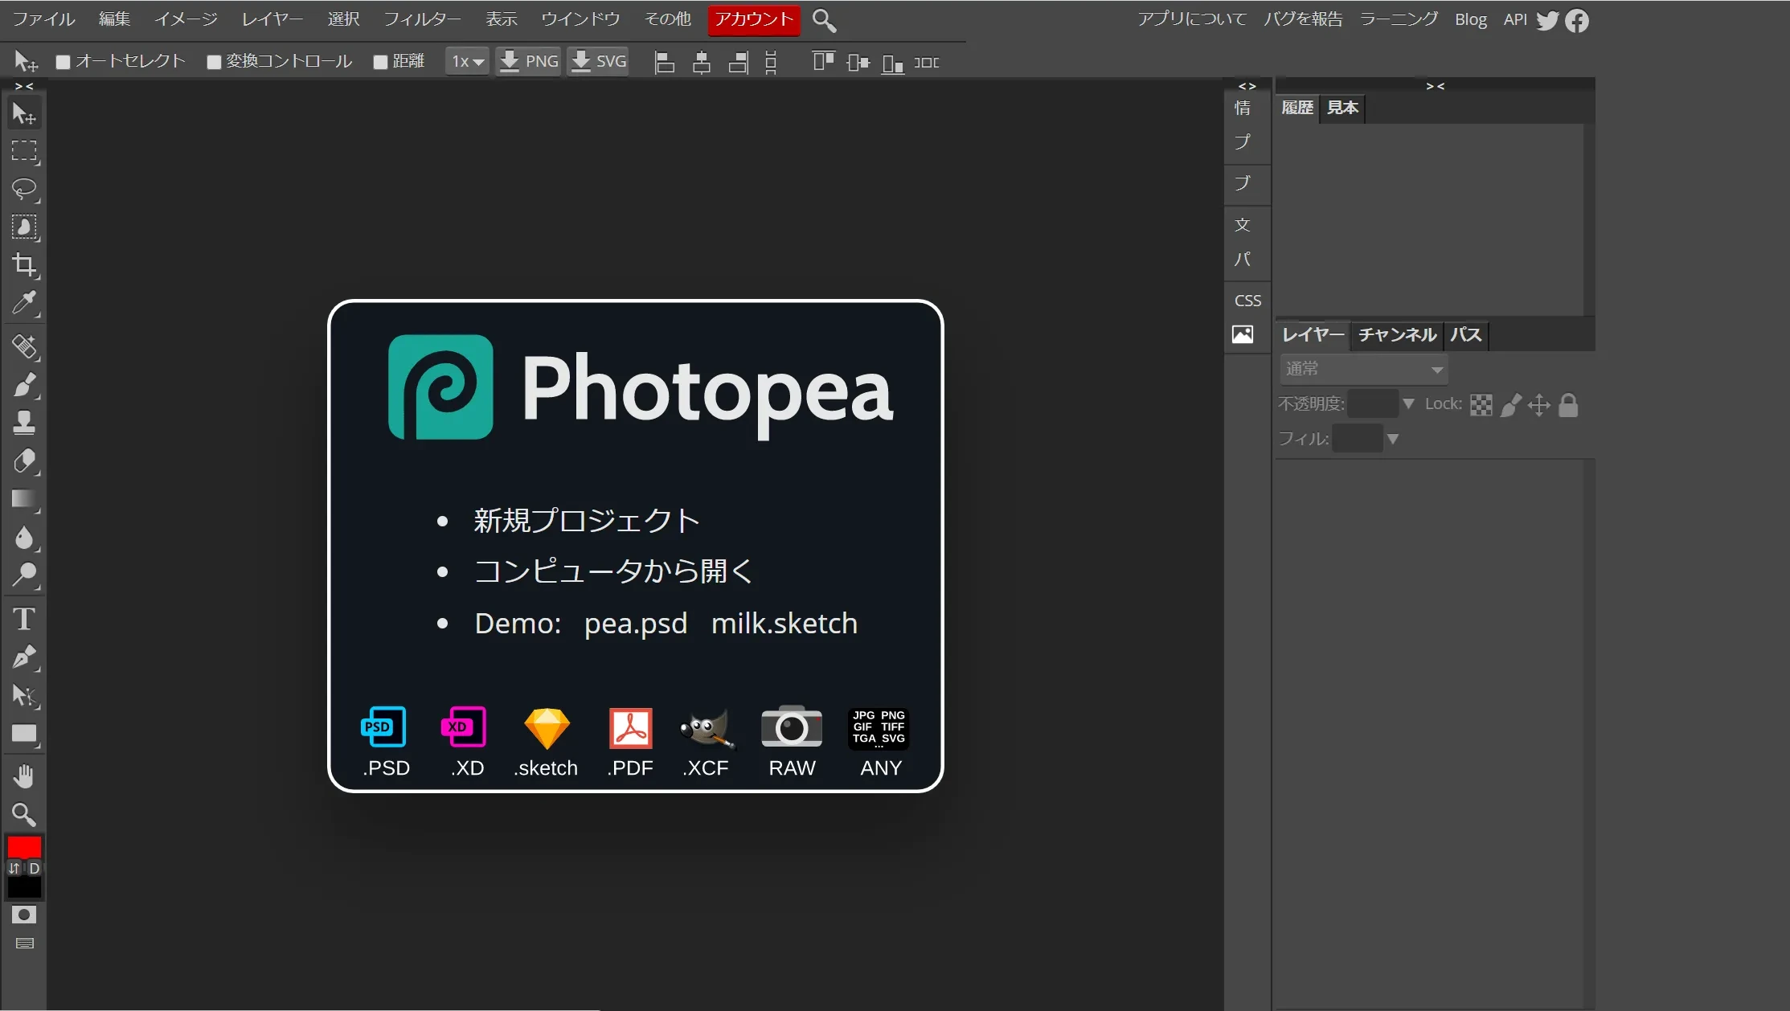Align right edges icon in options bar
1790x1011 pixels.
[738, 62]
